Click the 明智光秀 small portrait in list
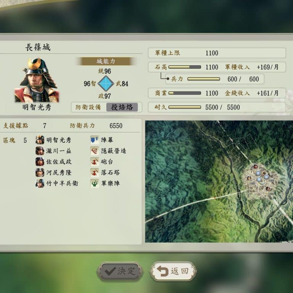Viewport: 293px width, 293px height. pyautogui.click(x=40, y=140)
